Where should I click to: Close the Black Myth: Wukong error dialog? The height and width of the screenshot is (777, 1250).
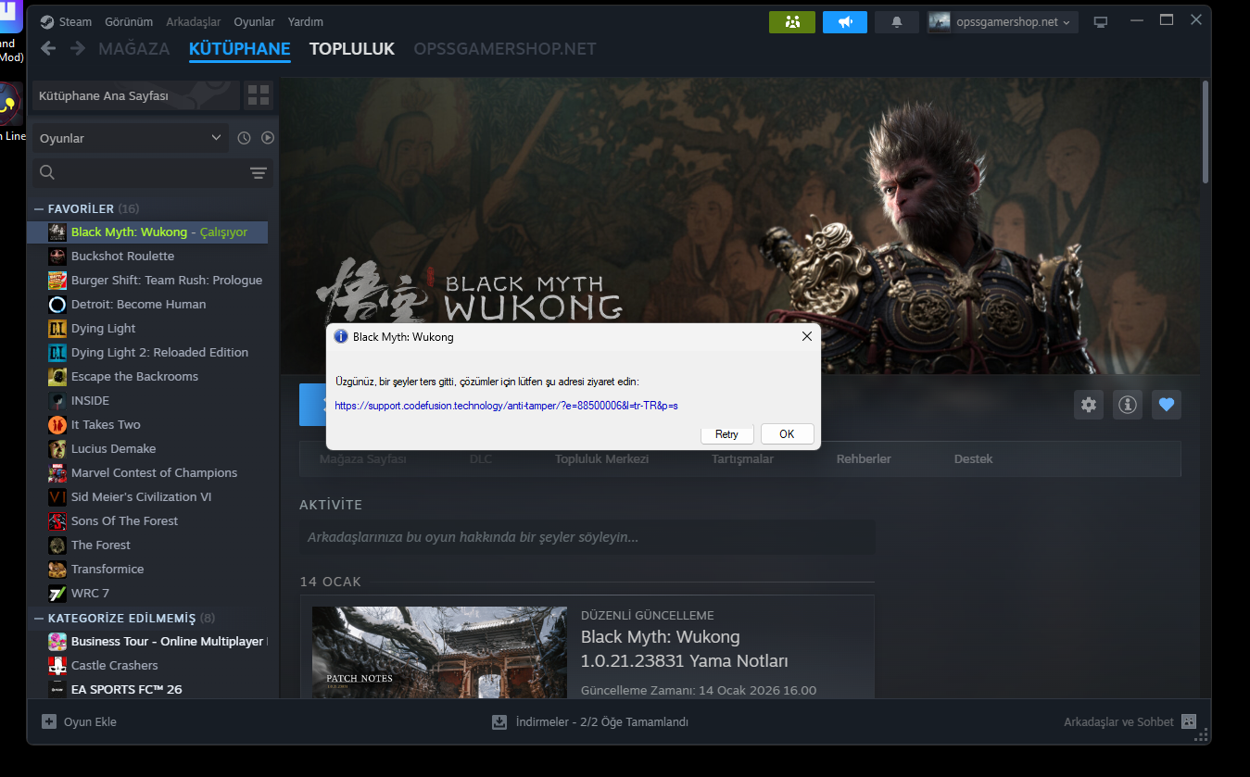pyautogui.click(x=806, y=336)
